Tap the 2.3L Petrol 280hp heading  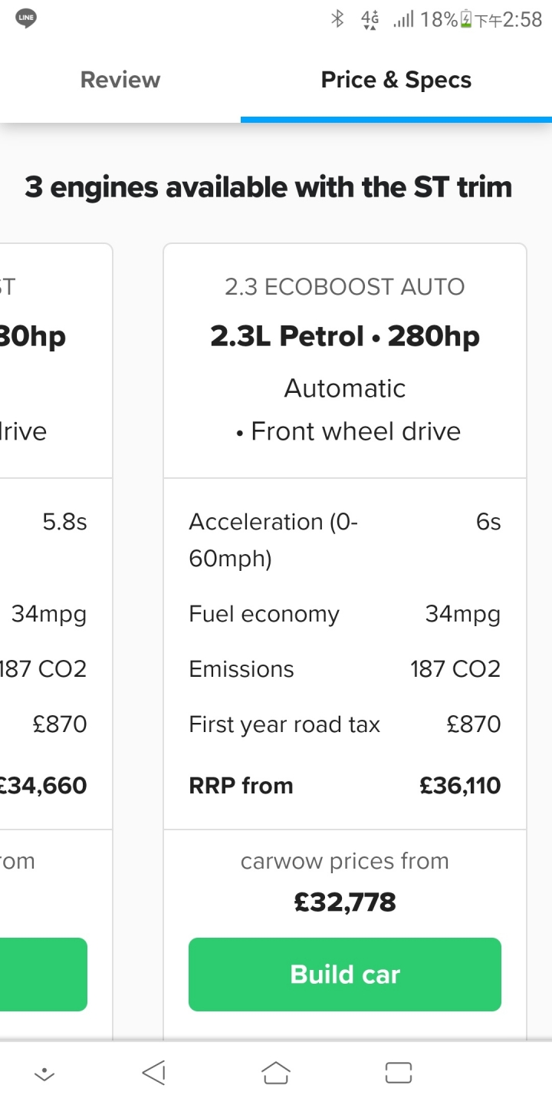(345, 336)
